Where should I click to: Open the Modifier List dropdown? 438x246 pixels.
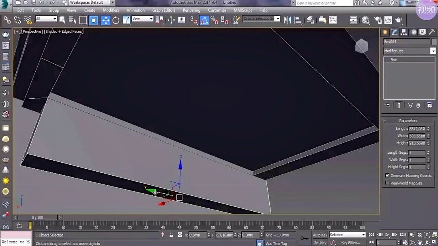pyautogui.click(x=433, y=51)
